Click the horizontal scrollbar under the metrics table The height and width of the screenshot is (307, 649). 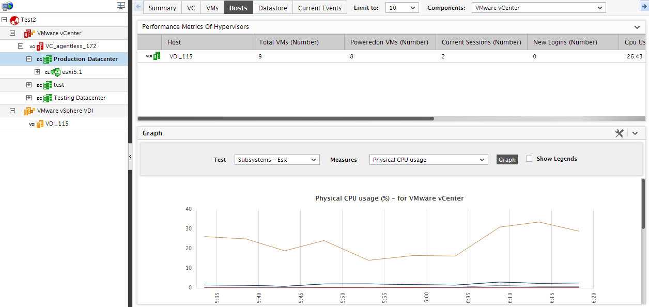(x=286, y=118)
